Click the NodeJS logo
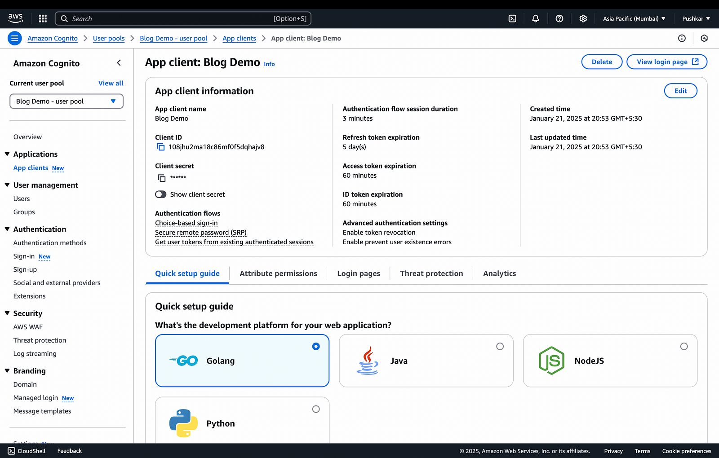Image resolution: width=719 pixels, height=458 pixels. (x=551, y=361)
